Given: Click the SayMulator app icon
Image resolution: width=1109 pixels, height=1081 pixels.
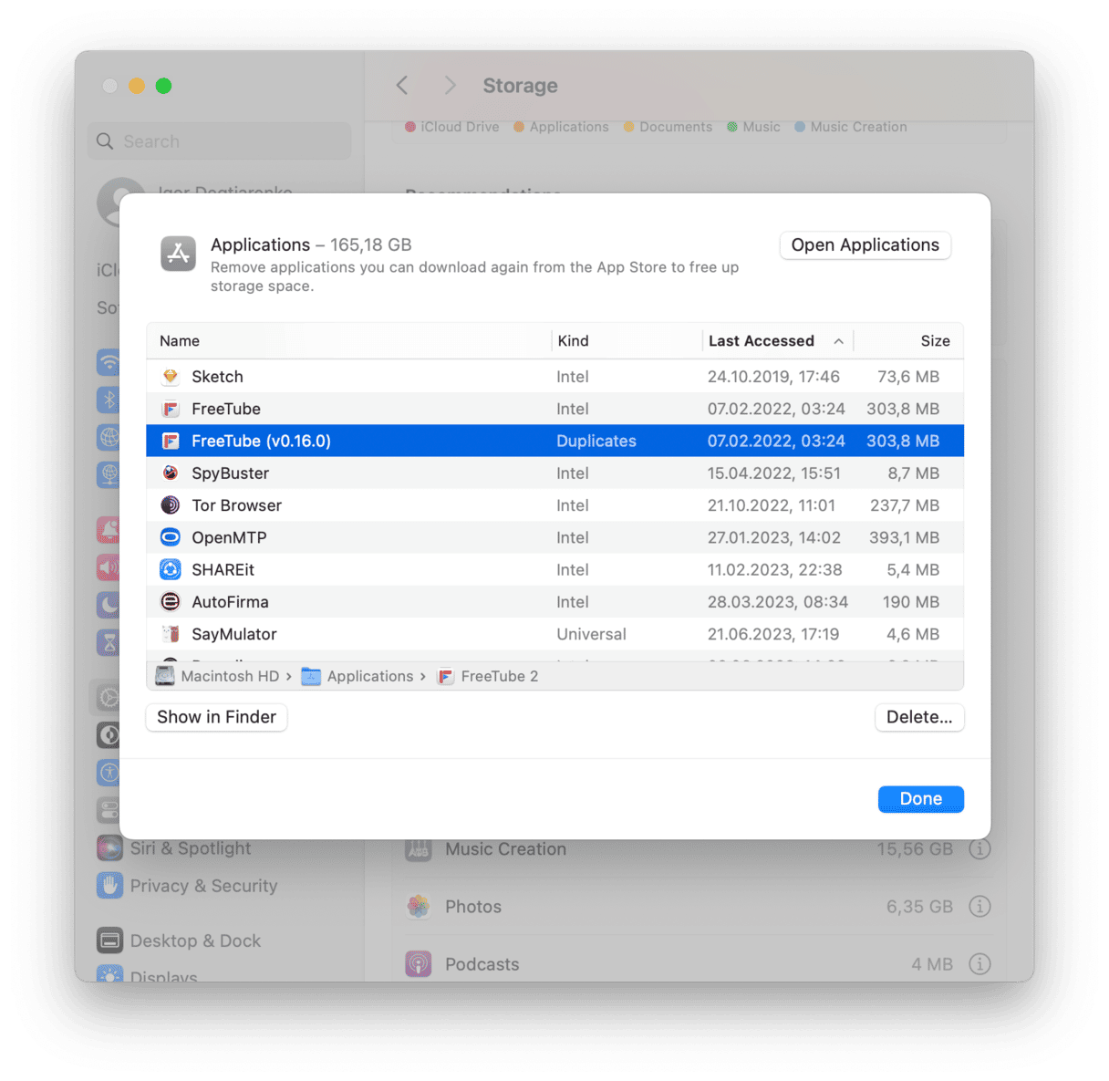Looking at the screenshot, I should coord(171,634).
